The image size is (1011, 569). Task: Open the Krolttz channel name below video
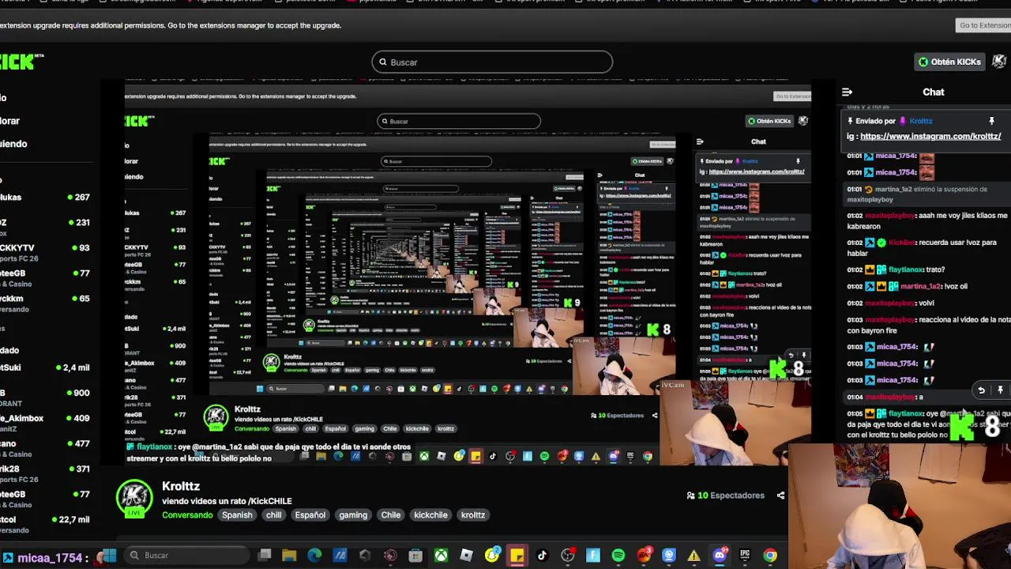click(x=181, y=486)
